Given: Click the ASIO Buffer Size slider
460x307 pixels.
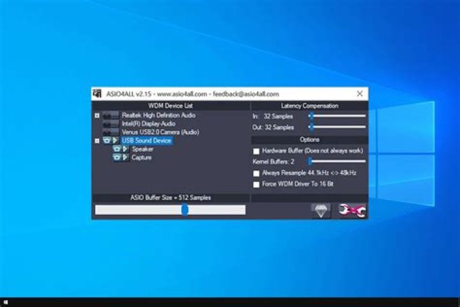Looking at the screenshot, I should click(x=170, y=210).
